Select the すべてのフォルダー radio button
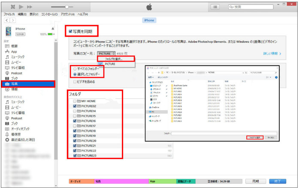 [75, 69]
